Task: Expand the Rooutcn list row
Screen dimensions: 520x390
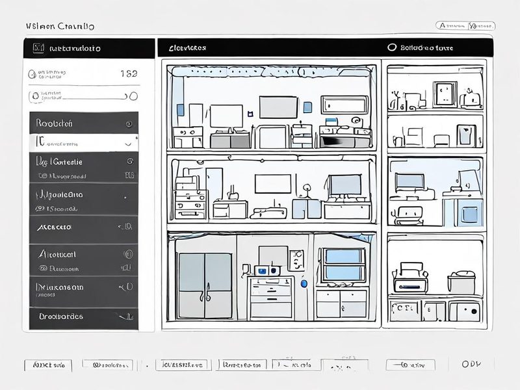Action: coord(84,123)
